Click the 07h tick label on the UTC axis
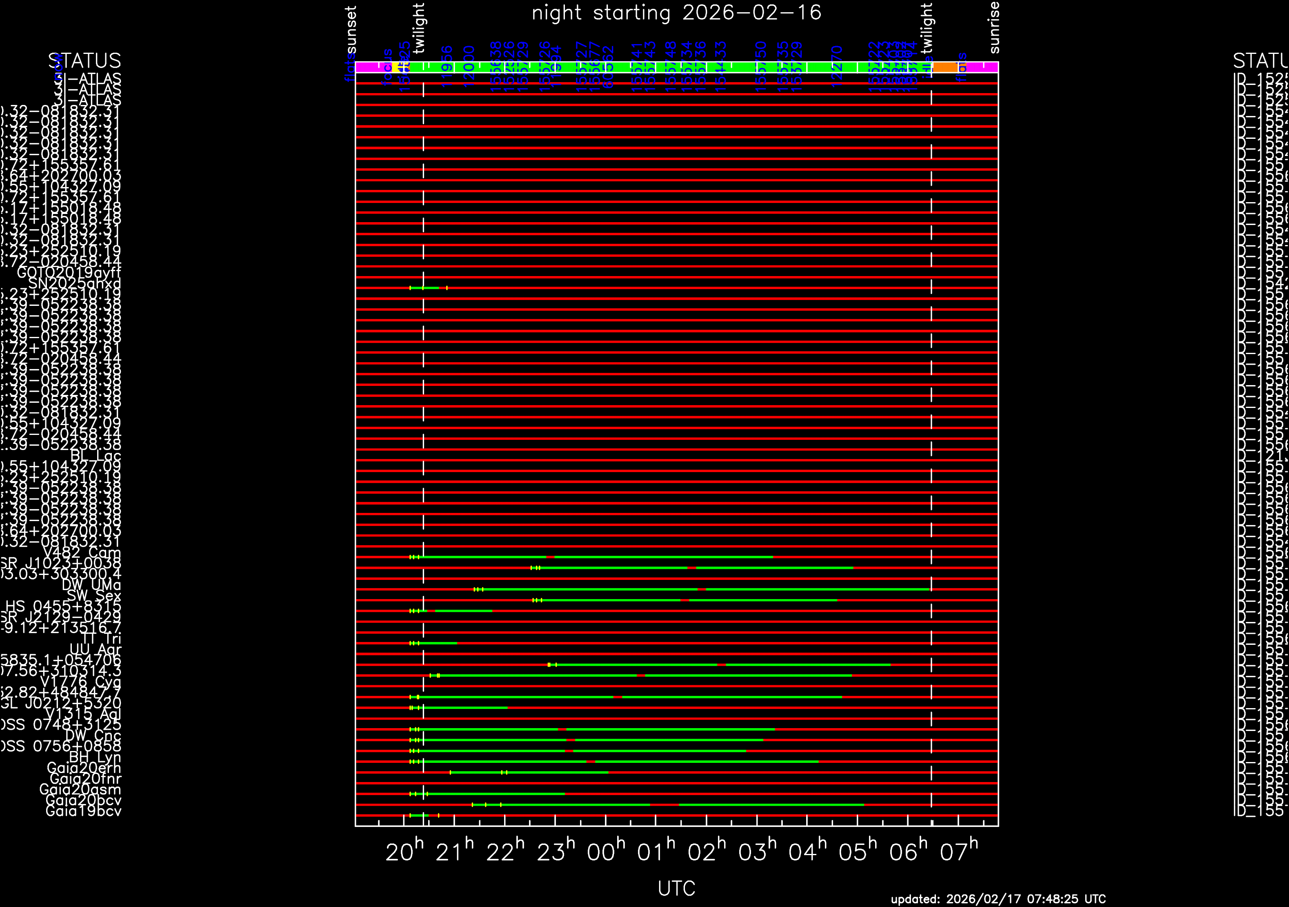 [958, 853]
